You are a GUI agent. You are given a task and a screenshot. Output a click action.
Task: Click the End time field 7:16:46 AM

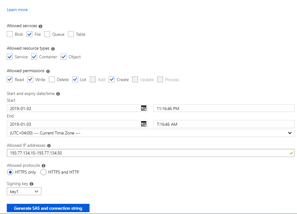pos(224,124)
